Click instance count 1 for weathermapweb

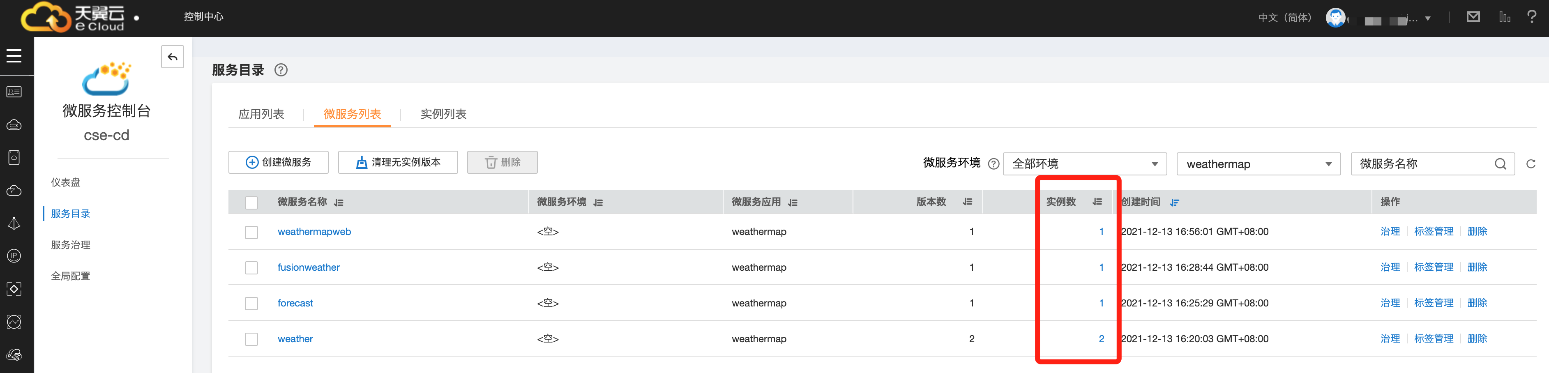pos(1101,232)
